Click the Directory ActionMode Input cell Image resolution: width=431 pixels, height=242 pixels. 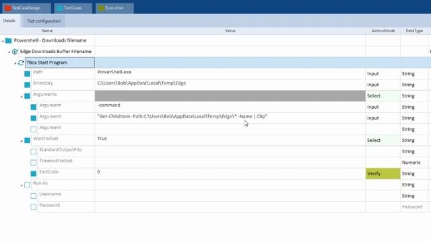[x=383, y=85]
